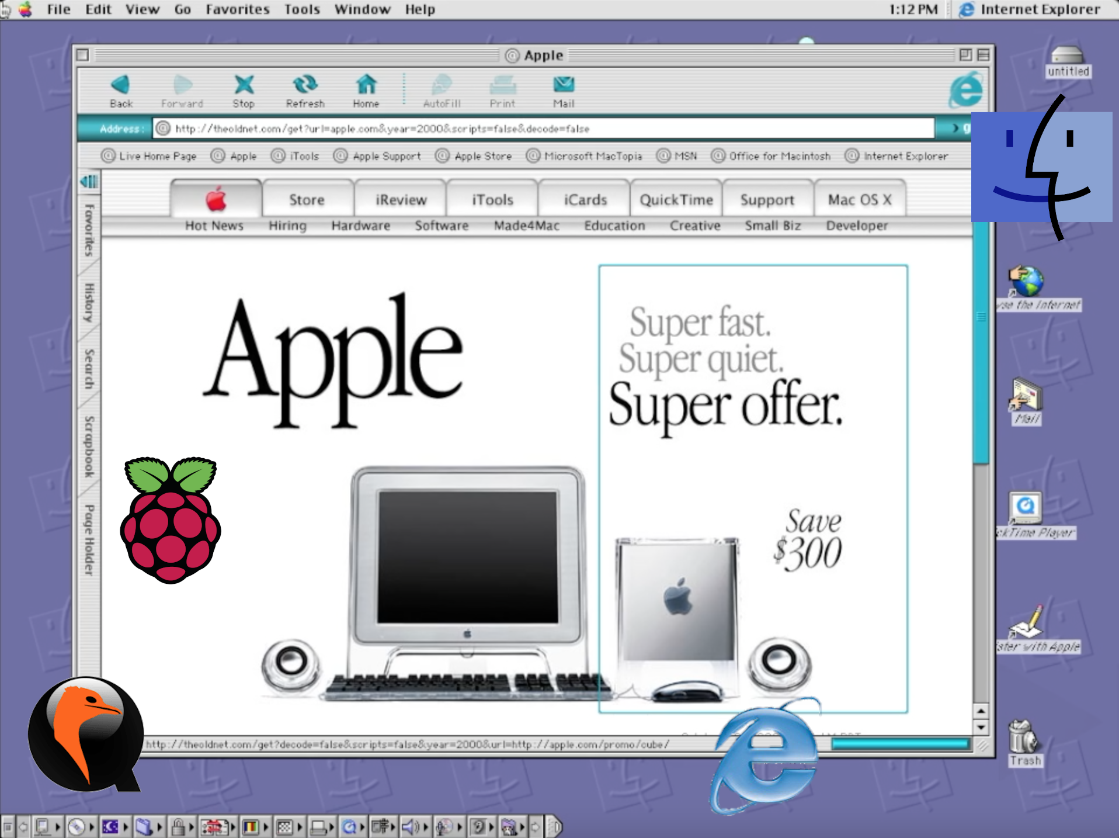1119x838 pixels.
Task: Click the red Apple logo tab
Action: click(216, 199)
